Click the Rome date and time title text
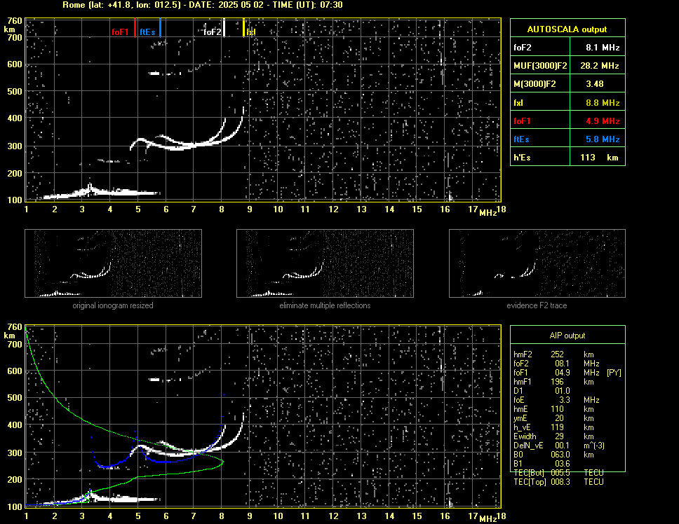This screenshot has height=524, width=679. pos(203,5)
